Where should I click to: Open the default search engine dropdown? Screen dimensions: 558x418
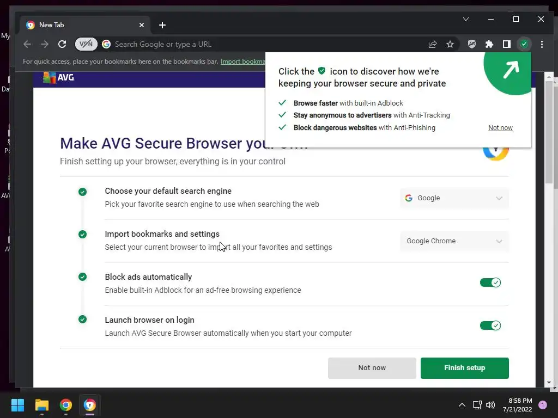tap(454, 198)
